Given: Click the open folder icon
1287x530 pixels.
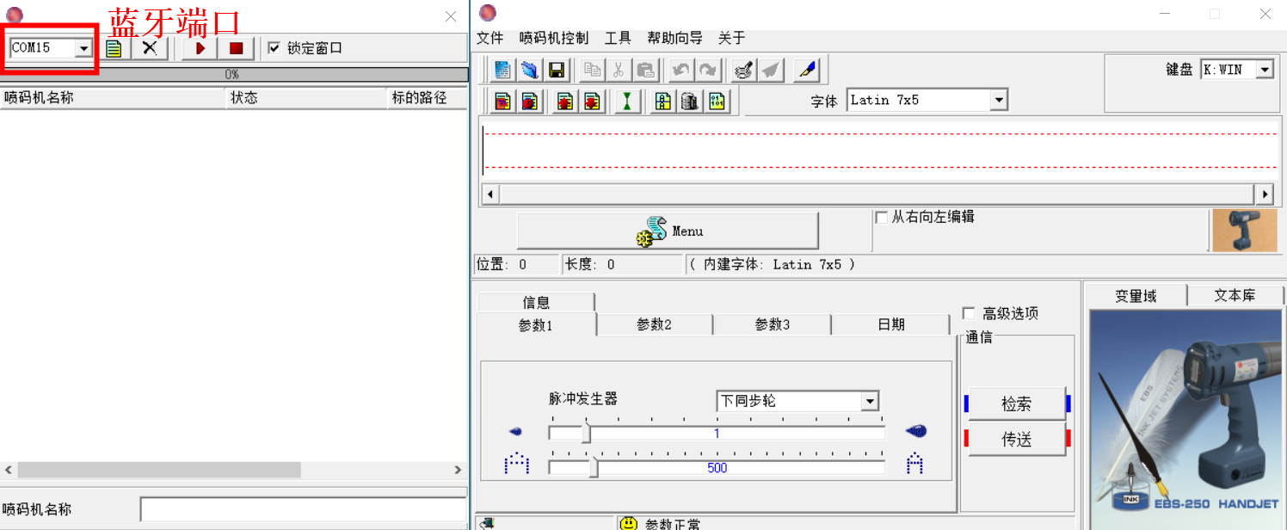Looking at the screenshot, I should tap(529, 70).
